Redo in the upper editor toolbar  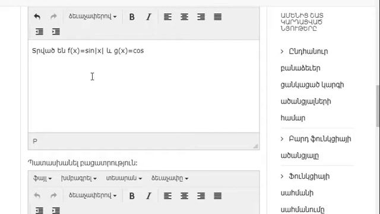point(53,17)
